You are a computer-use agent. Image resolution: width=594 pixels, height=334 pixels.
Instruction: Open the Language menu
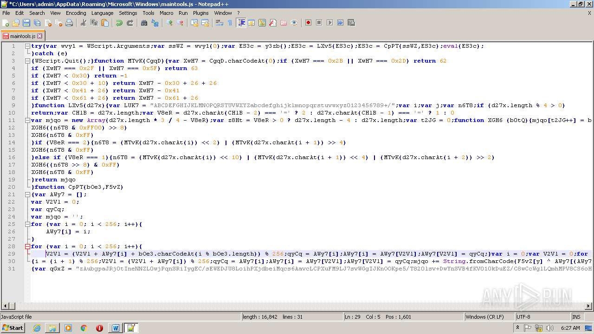coord(102,13)
